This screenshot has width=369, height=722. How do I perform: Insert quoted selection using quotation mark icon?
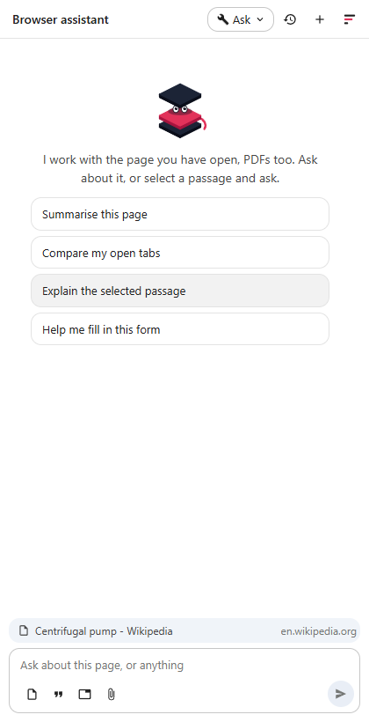point(58,694)
